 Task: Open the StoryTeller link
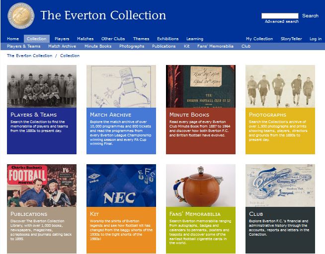pyautogui.click(x=291, y=39)
